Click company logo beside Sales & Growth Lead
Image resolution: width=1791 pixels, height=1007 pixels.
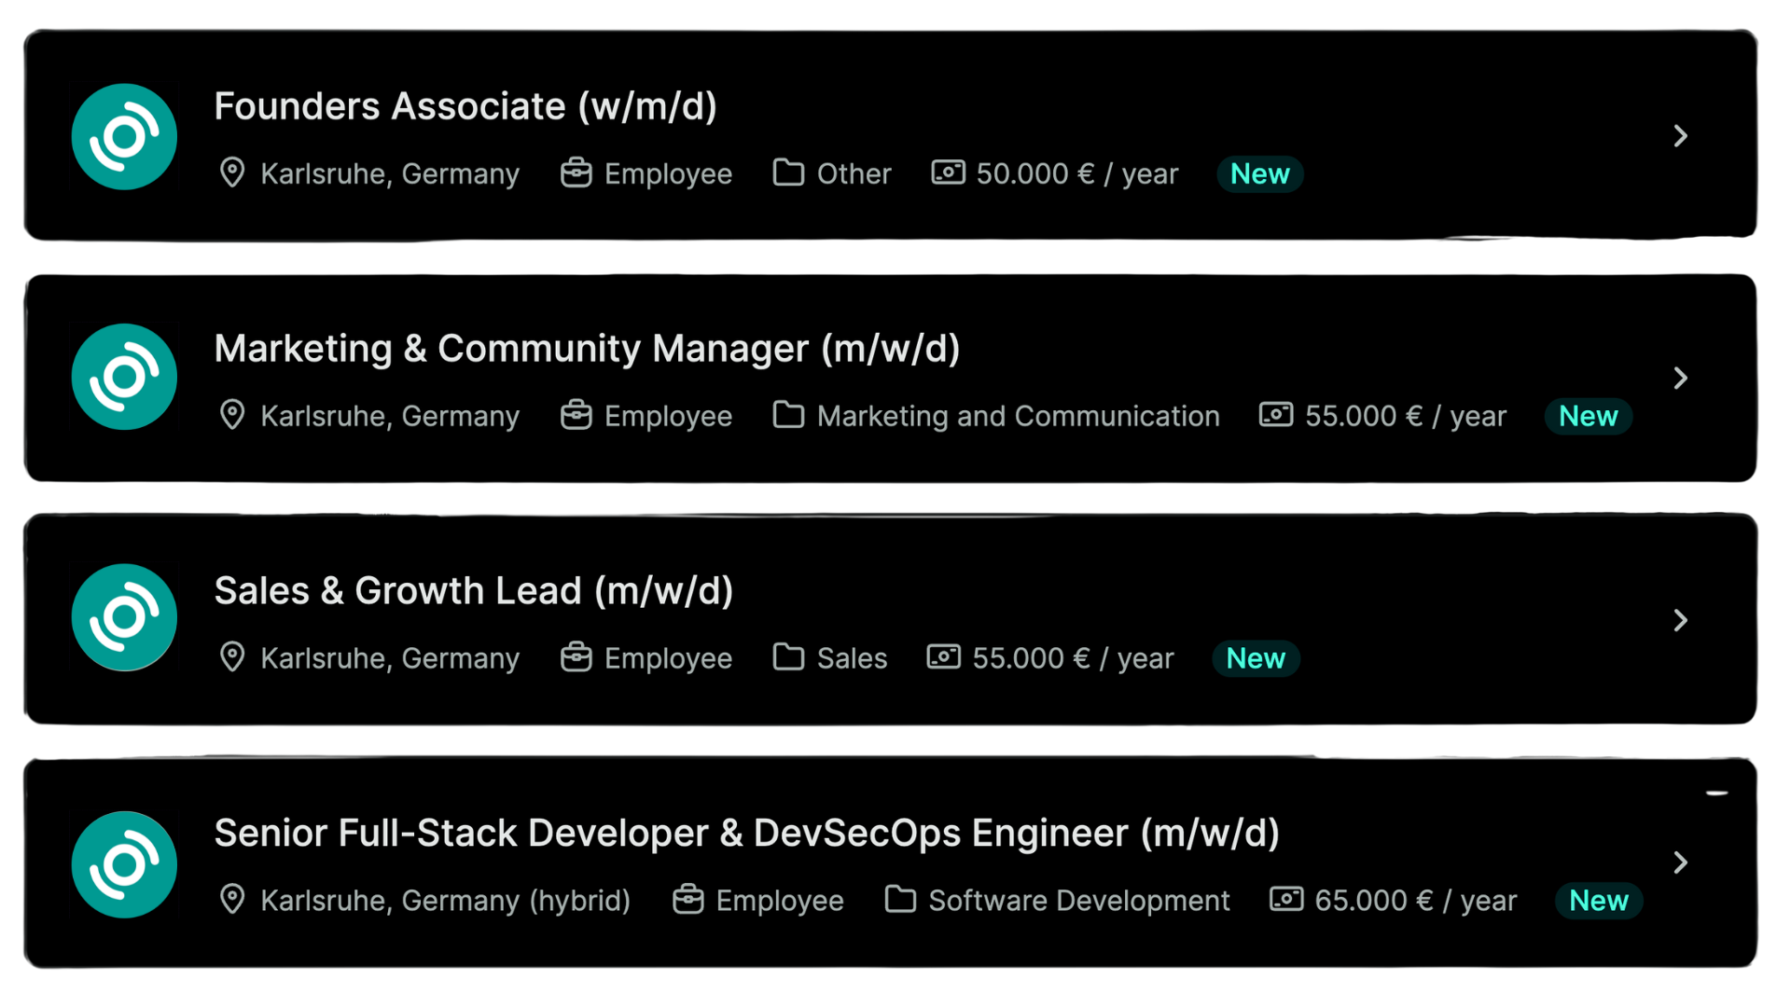[124, 617]
